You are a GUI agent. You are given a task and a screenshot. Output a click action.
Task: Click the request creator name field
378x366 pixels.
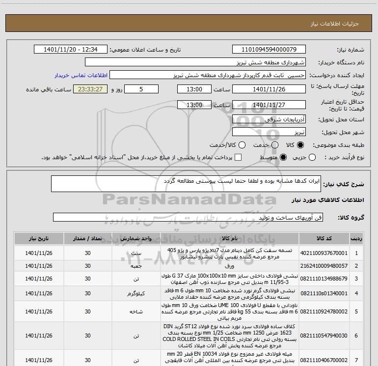208,75
